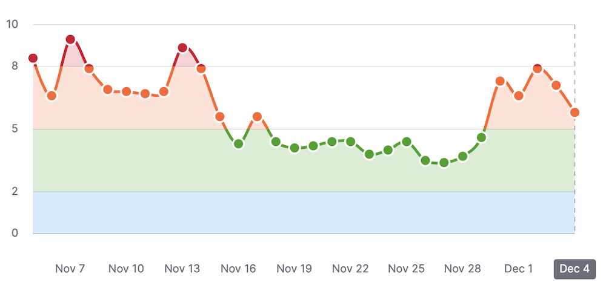Click the y-axis label 10
The image size is (606, 294).
(x=13, y=25)
